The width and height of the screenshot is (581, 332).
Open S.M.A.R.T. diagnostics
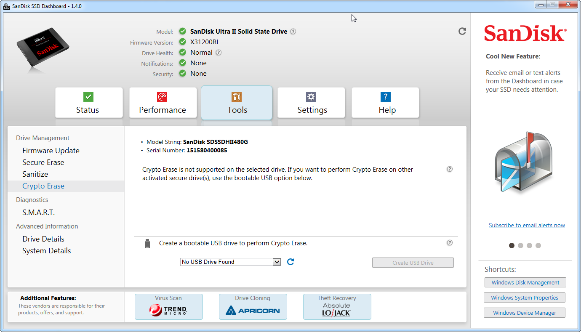pyautogui.click(x=39, y=212)
